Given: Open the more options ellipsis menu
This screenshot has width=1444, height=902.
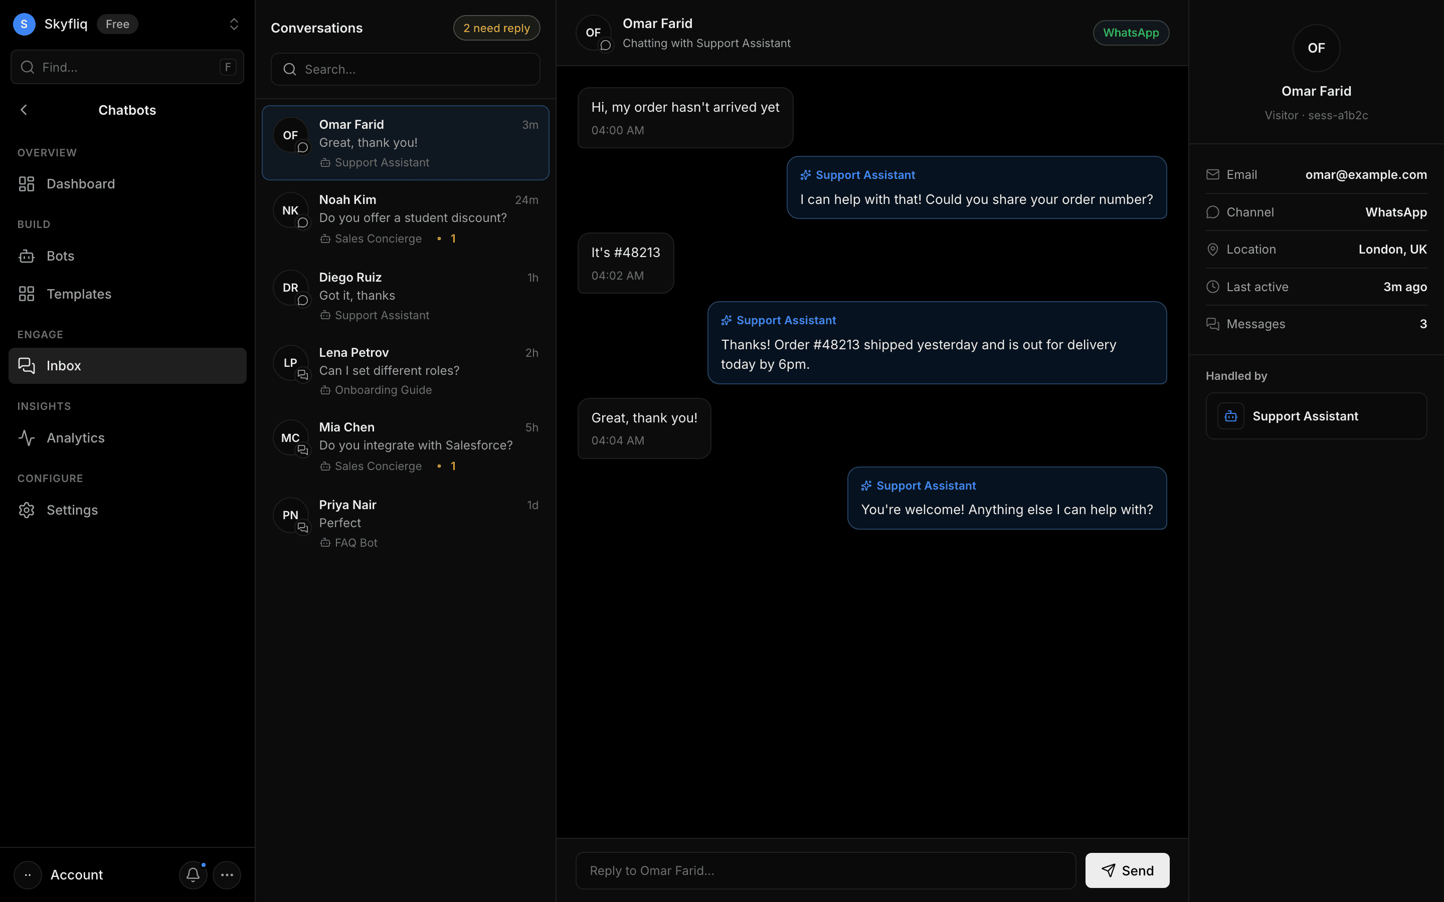Looking at the screenshot, I should [x=227, y=874].
